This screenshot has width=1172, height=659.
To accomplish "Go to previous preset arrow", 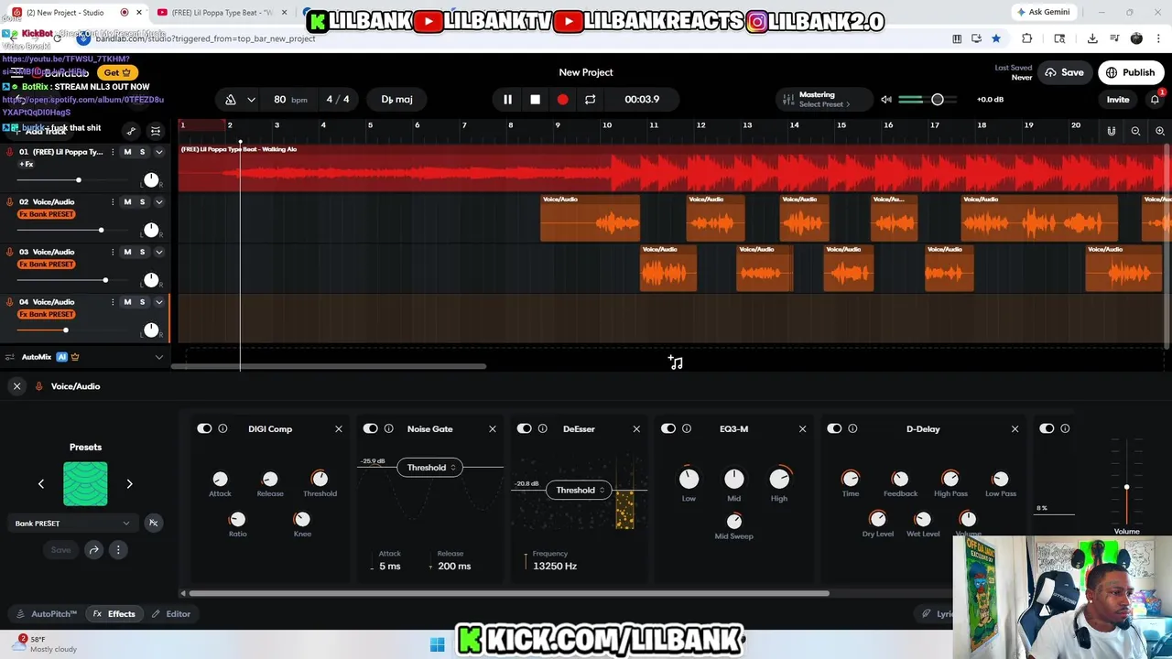I will pyautogui.click(x=40, y=484).
